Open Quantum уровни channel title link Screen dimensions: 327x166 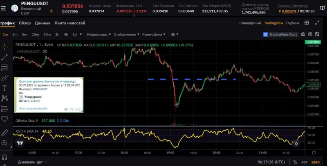(x=47, y=81)
